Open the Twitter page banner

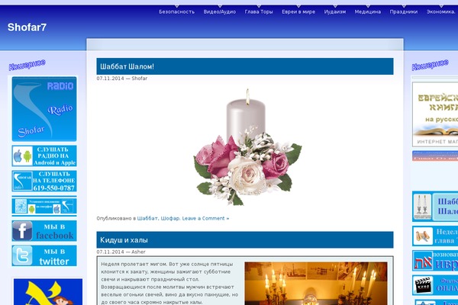tap(44, 255)
